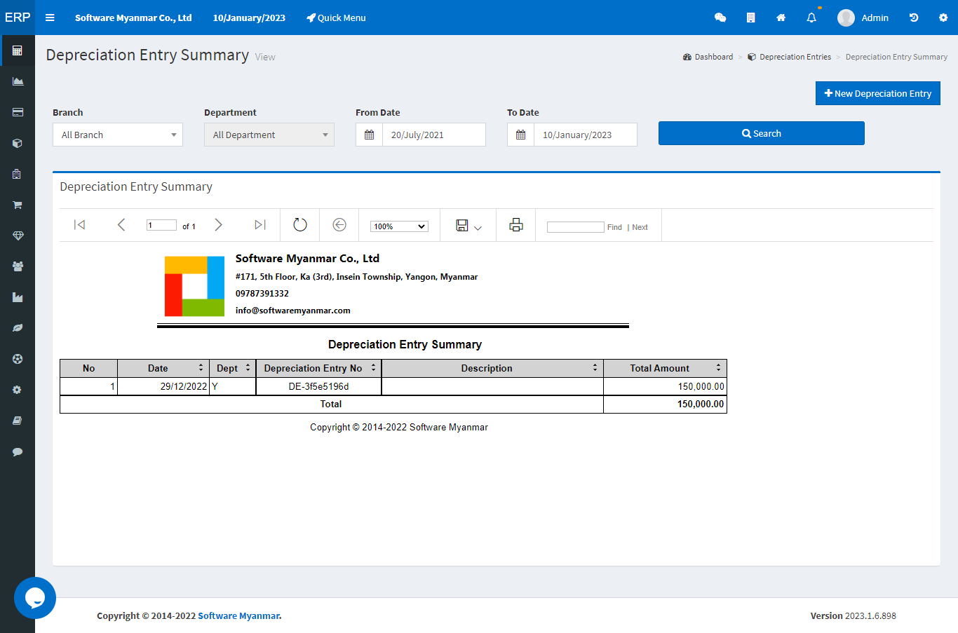
Task: Open the cube sidebar icon
Action: (18, 143)
